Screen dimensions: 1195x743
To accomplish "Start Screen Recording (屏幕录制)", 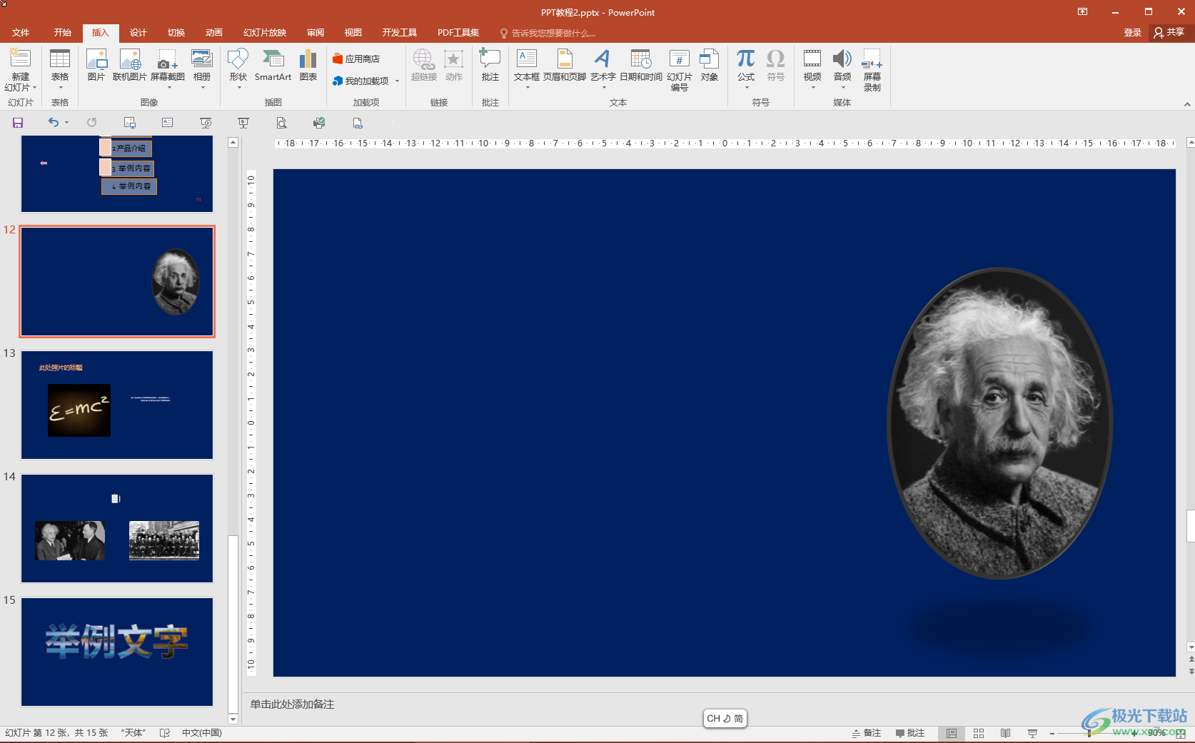I will coord(872,69).
